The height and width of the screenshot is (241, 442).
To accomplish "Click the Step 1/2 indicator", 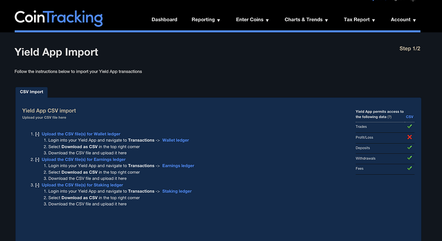I will click(410, 48).
